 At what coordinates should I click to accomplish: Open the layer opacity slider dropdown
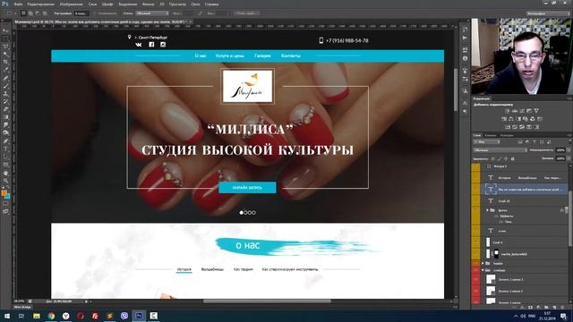568,150
